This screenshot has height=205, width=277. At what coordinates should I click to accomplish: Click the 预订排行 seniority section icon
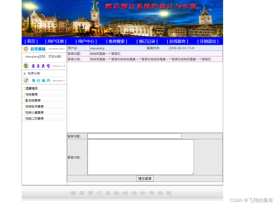[x=26, y=80]
